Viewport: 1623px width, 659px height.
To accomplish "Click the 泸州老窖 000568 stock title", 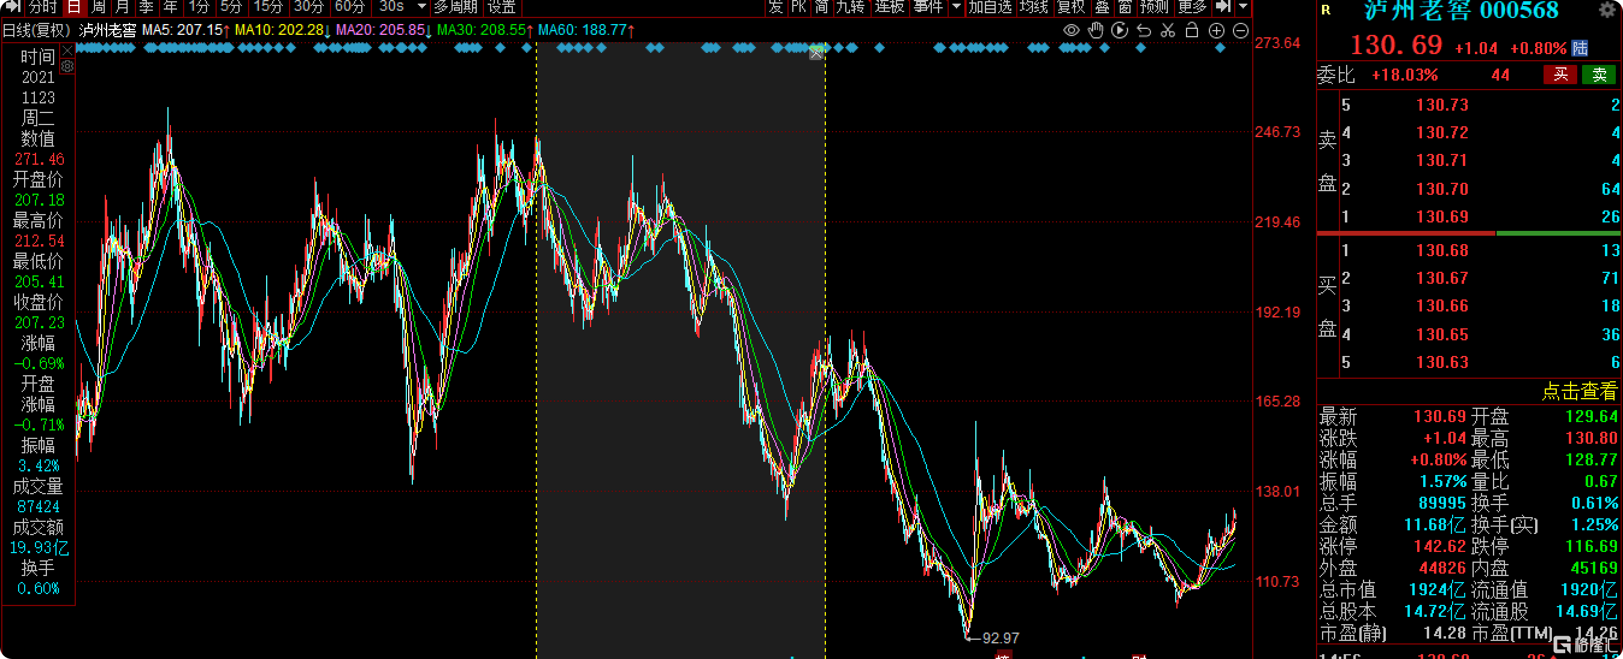I will [x=1460, y=10].
